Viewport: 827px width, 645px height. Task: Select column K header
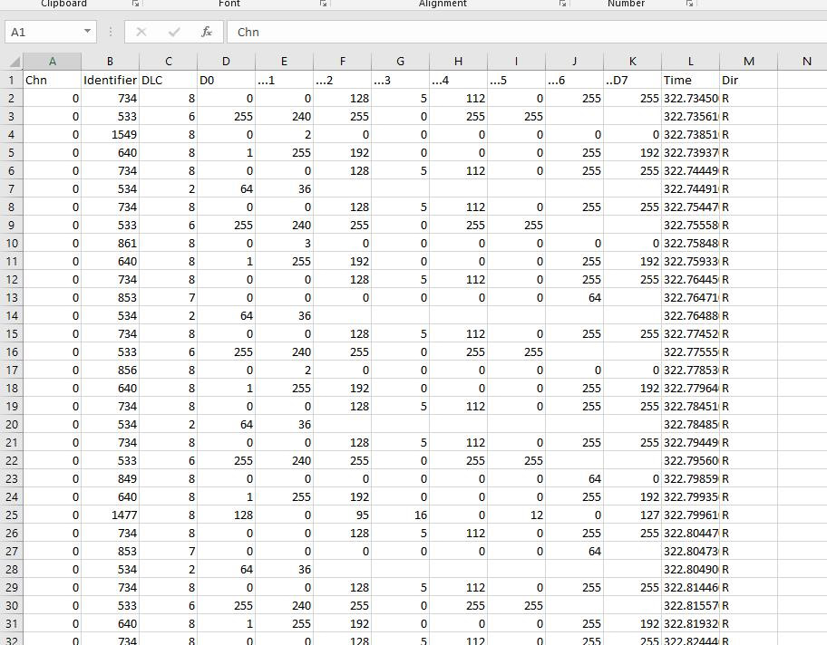(632, 62)
